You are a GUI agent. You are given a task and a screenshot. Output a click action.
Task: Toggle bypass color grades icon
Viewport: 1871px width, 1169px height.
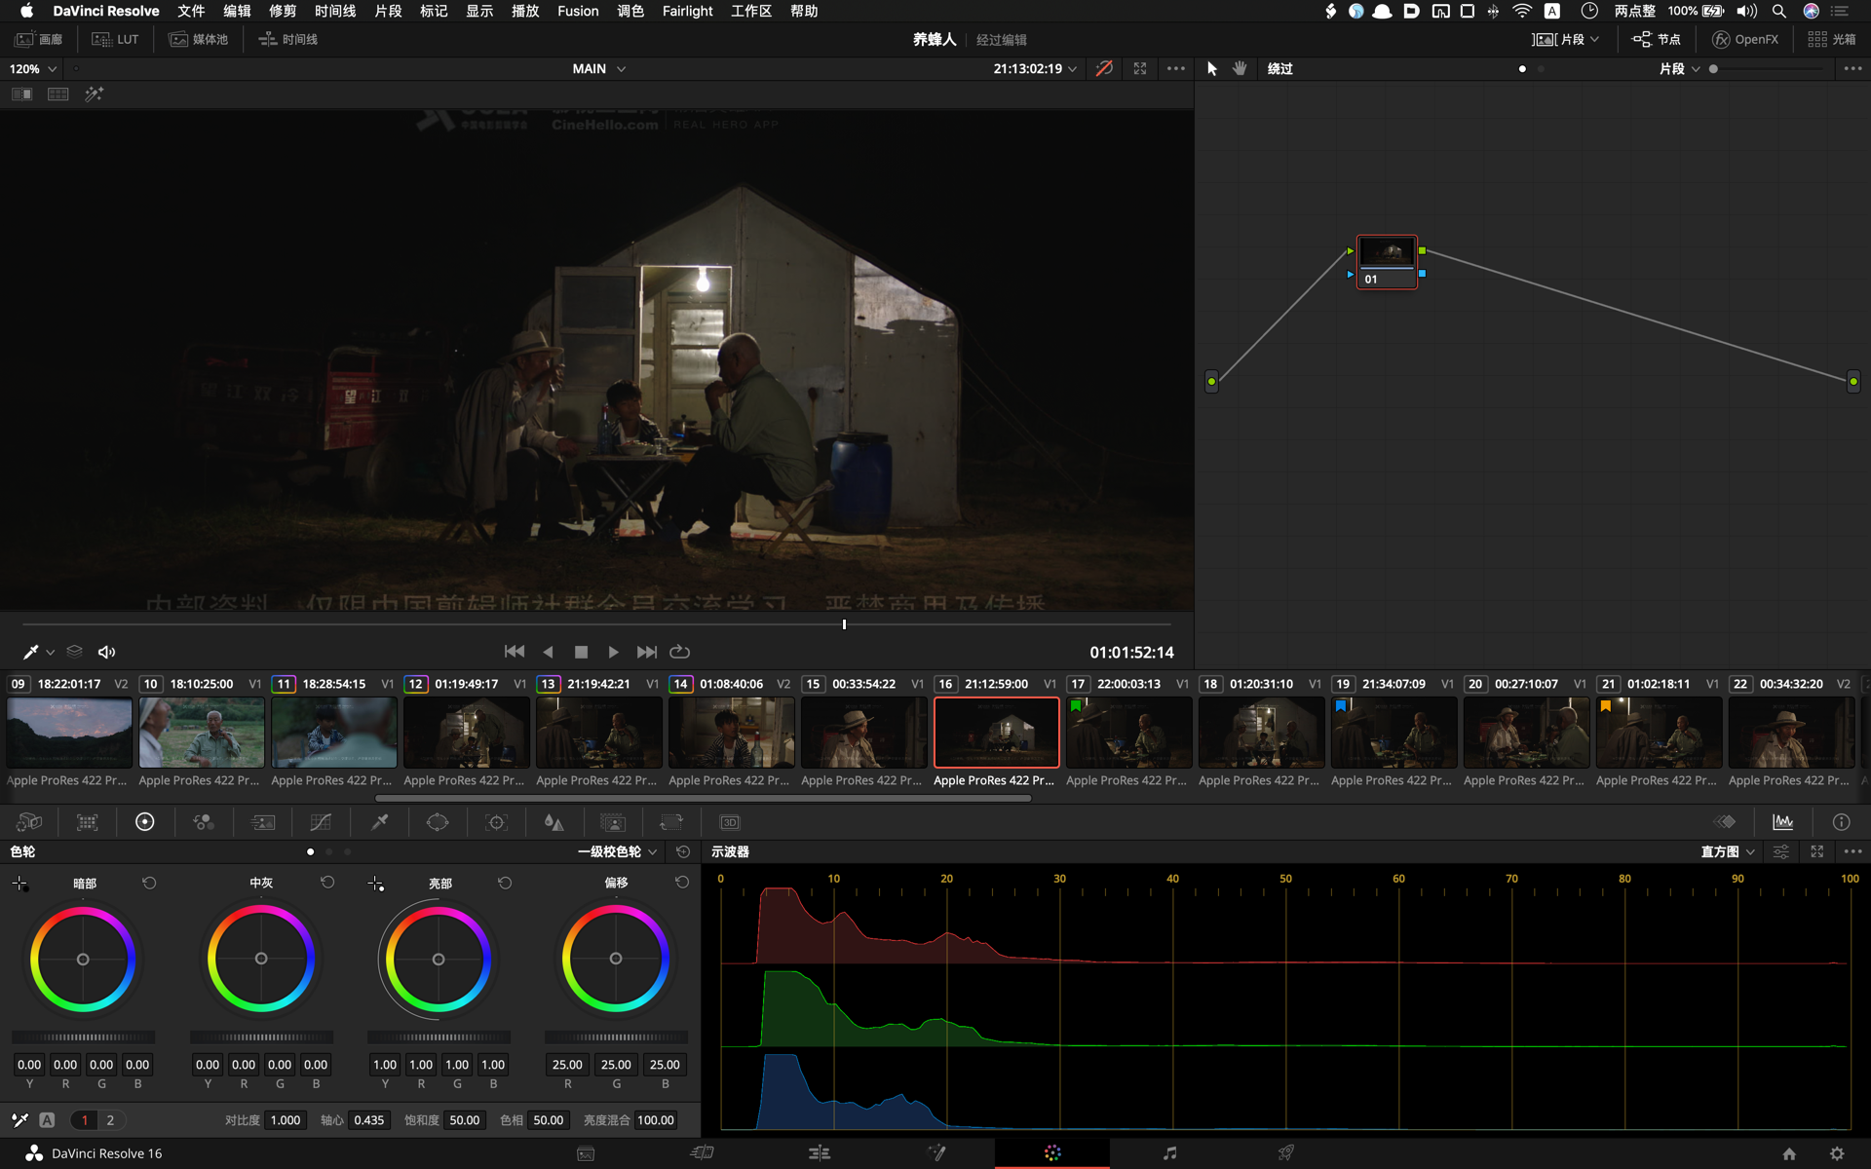click(x=1104, y=68)
